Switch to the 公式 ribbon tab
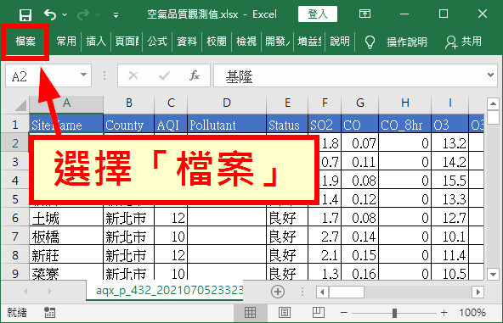 click(157, 42)
